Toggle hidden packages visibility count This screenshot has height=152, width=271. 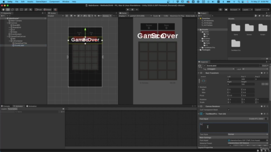click(x=268, y=16)
